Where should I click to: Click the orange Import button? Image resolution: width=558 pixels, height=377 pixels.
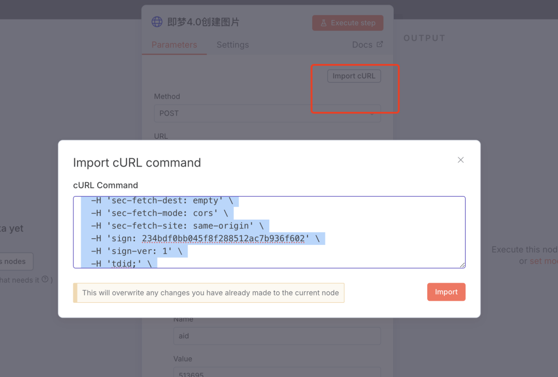446,291
